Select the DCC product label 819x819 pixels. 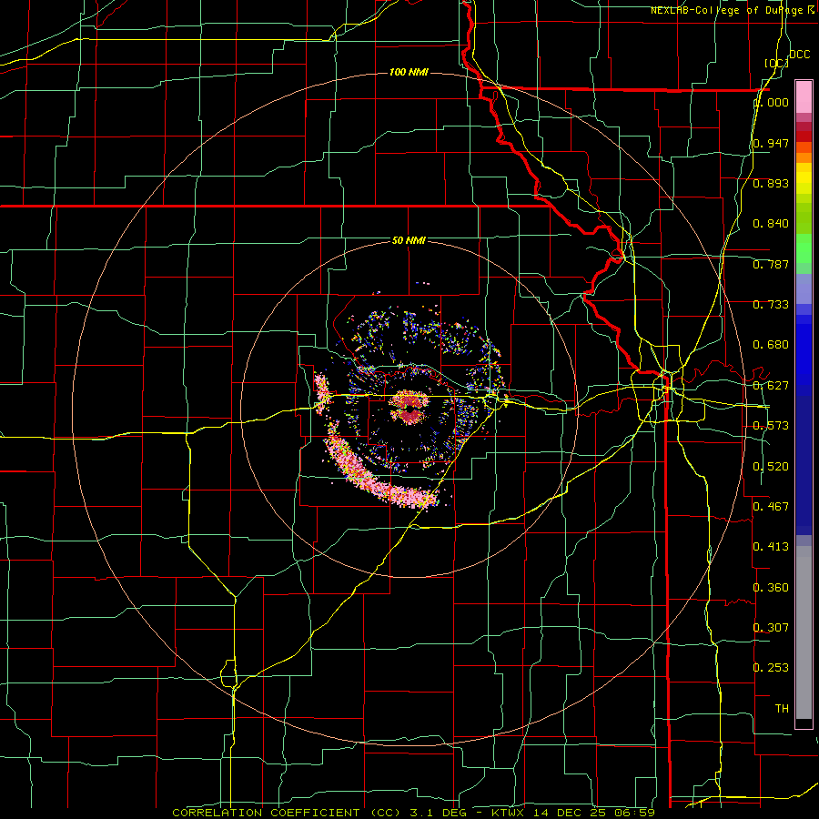click(799, 55)
